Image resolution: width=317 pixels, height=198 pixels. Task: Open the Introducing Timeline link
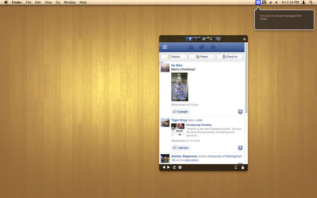[199, 125]
